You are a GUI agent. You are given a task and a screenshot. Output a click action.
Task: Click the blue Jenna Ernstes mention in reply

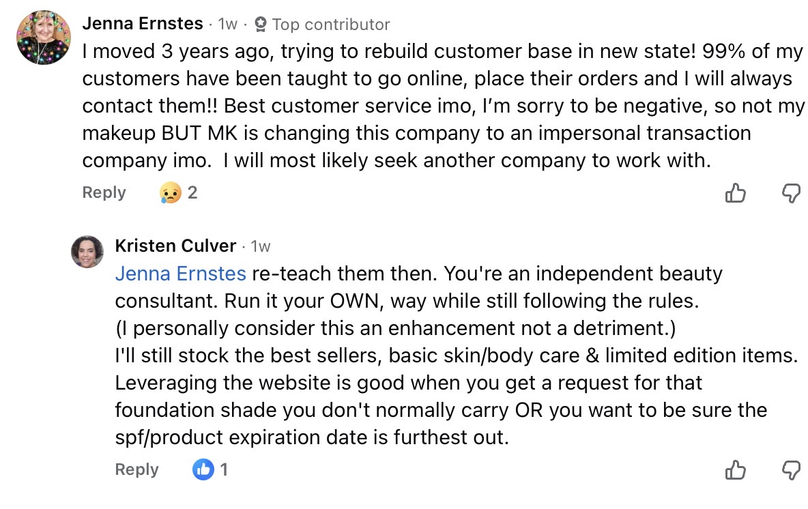[180, 274]
